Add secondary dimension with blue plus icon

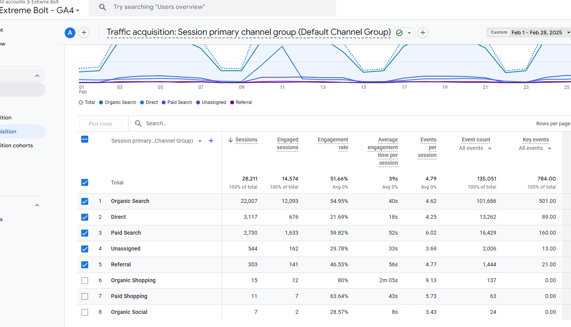tap(211, 141)
